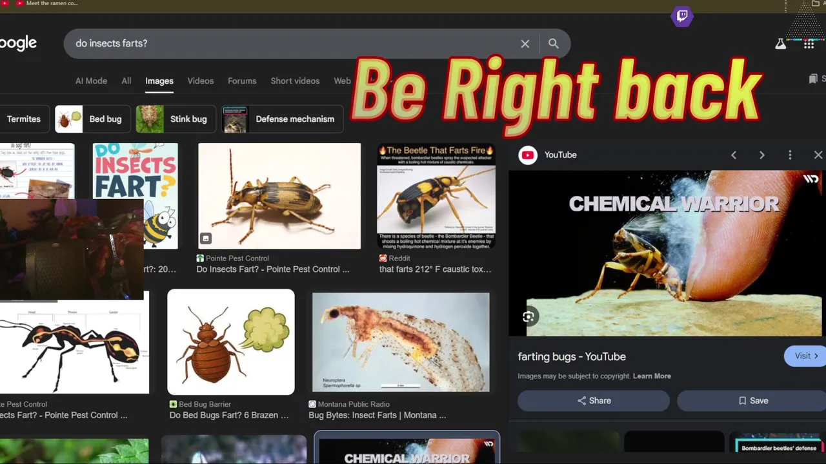Clear the search box with the X icon
Screen dimensions: 826x464
(x=525, y=44)
